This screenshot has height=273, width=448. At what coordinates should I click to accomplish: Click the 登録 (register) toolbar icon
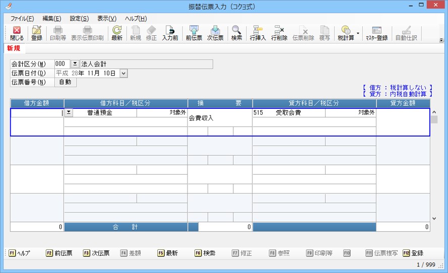pyautogui.click(x=37, y=33)
